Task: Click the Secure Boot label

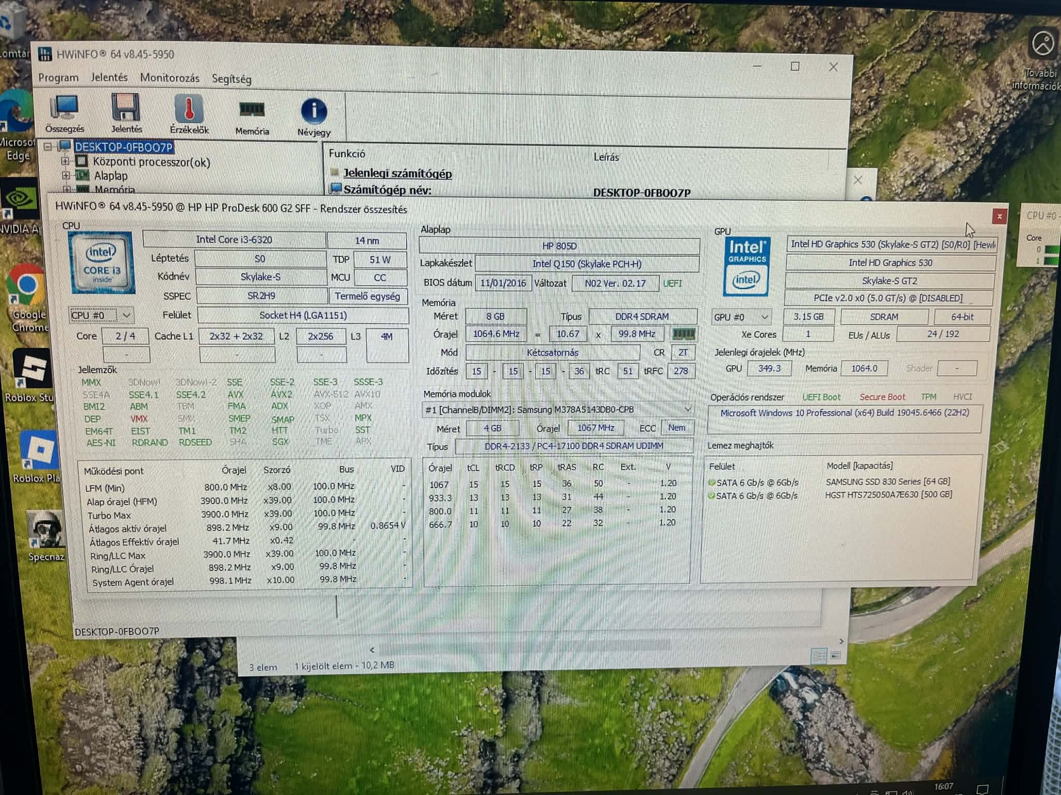Action: click(882, 397)
